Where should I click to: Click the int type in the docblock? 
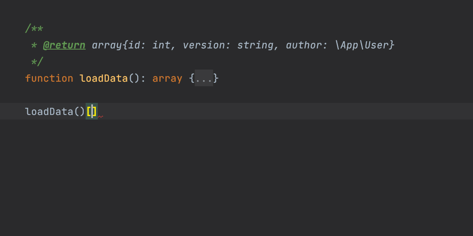point(161,45)
